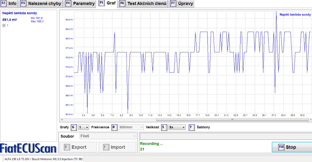The width and height of the screenshot is (312, 162).
Task: Uncheck the graph 1 checkbox under Napětí lambda sondy
Action: coord(4,25)
